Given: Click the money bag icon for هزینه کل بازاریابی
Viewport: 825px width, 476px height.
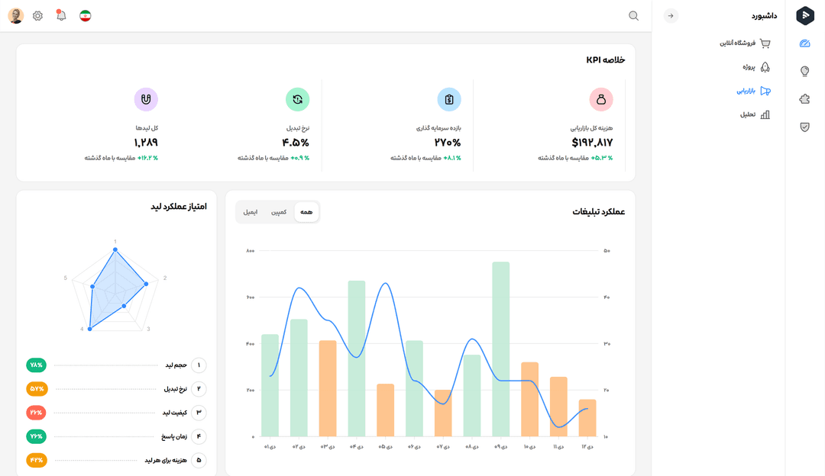Looking at the screenshot, I should pos(601,99).
